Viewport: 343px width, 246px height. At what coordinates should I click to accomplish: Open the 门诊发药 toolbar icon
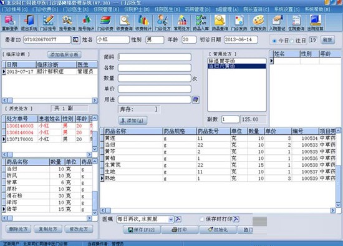(239, 22)
